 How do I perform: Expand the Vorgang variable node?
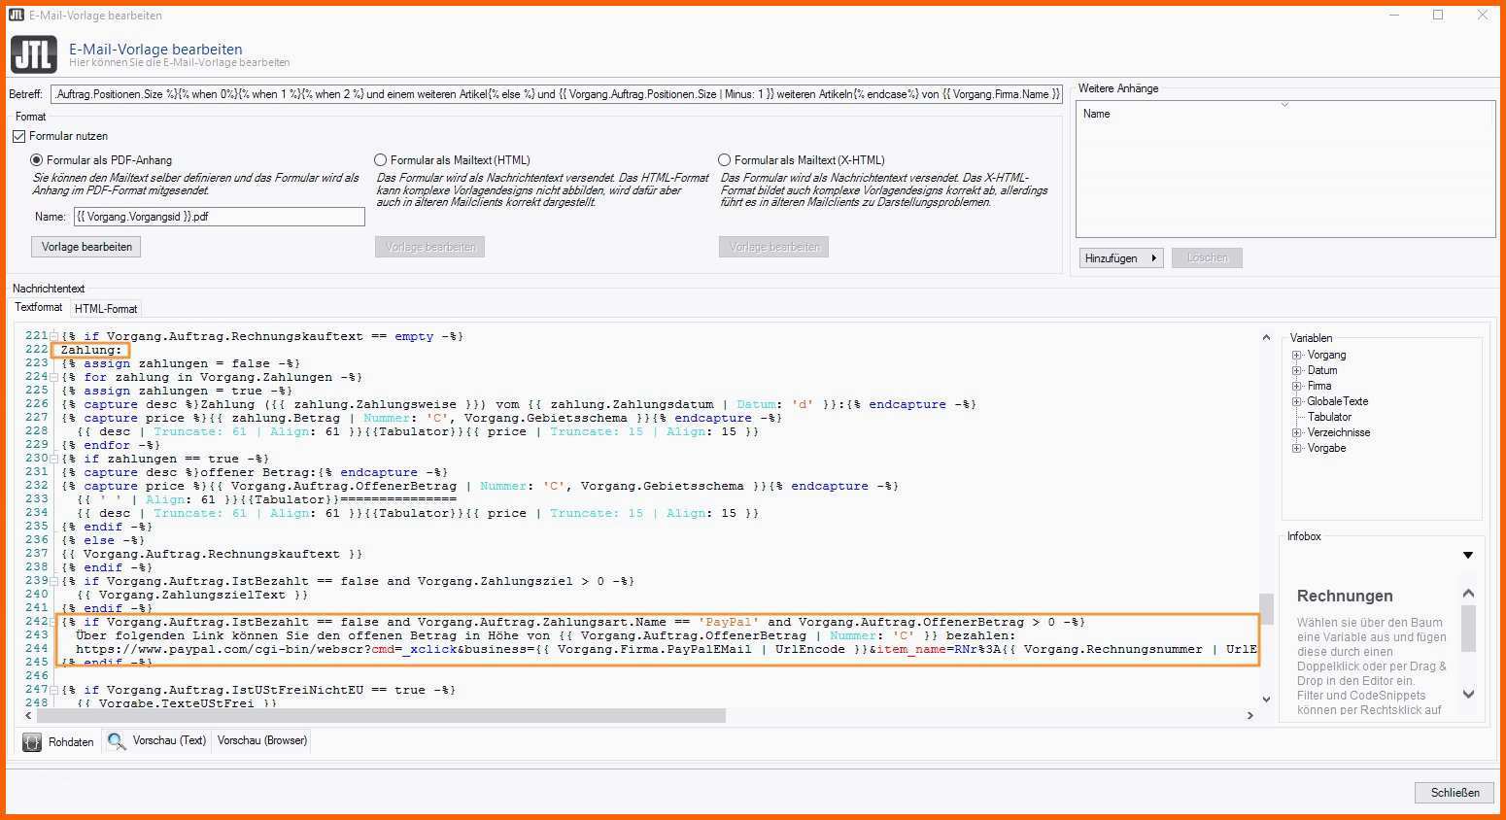(x=1296, y=356)
